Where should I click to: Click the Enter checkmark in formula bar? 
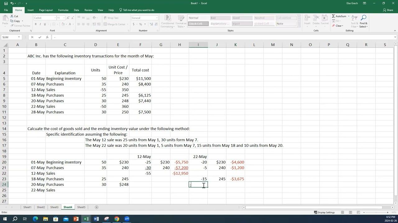40,37
